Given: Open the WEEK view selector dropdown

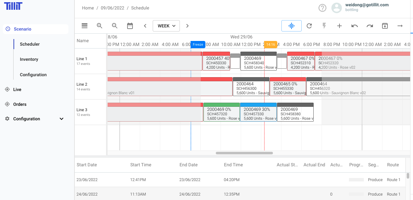Looking at the screenshot, I should coord(166,26).
